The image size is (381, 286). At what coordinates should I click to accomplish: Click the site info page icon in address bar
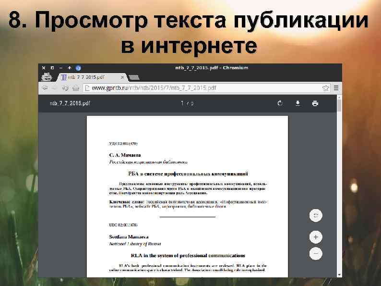point(87,88)
